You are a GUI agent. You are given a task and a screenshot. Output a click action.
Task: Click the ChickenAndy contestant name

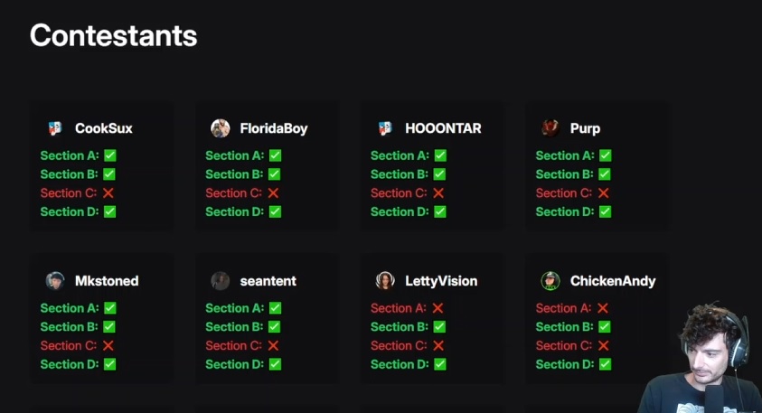(x=613, y=281)
